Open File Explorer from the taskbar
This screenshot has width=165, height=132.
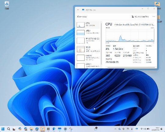tap(31, 129)
